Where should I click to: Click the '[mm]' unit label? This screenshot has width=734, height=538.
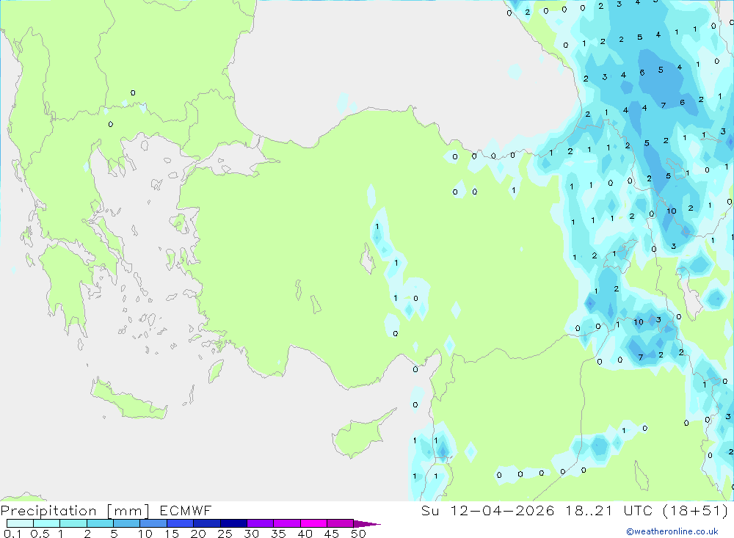coord(128,511)
